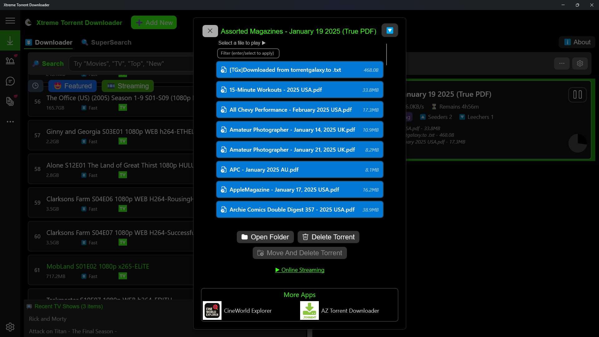This screenshot has height=337, width=599.
Task: Open the three-dot options button near the gear
Action: (x=562, y=63)
